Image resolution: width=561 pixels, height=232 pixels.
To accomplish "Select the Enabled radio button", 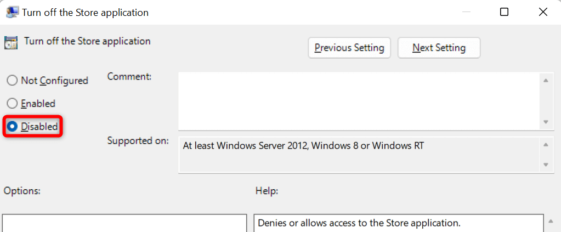I will [x=12, y=104].
